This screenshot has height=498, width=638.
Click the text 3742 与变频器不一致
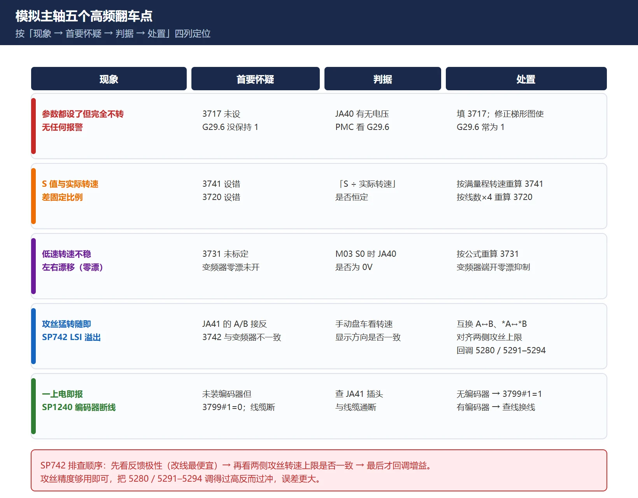click(242, 337)
